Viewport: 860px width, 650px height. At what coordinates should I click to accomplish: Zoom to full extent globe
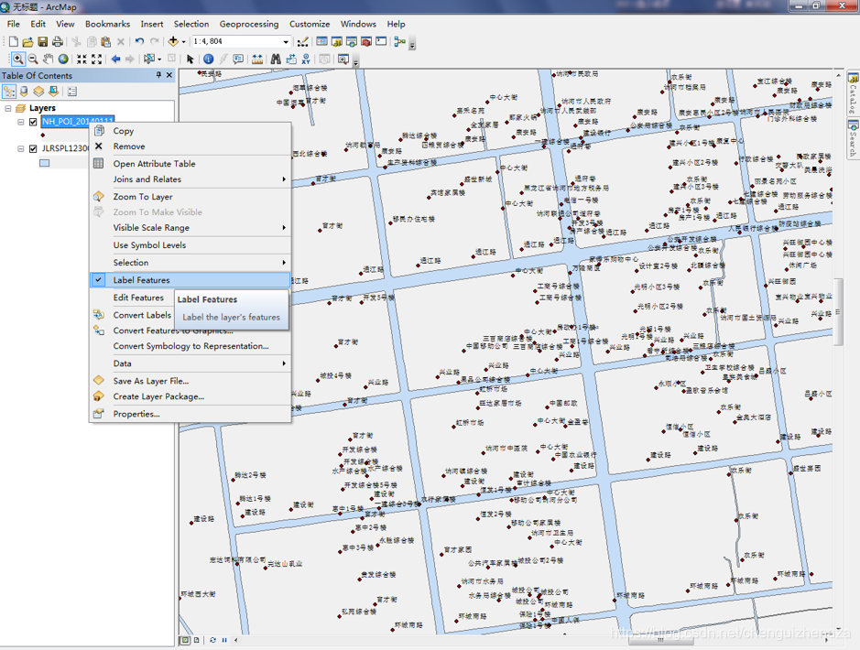(x=63, y=60)
